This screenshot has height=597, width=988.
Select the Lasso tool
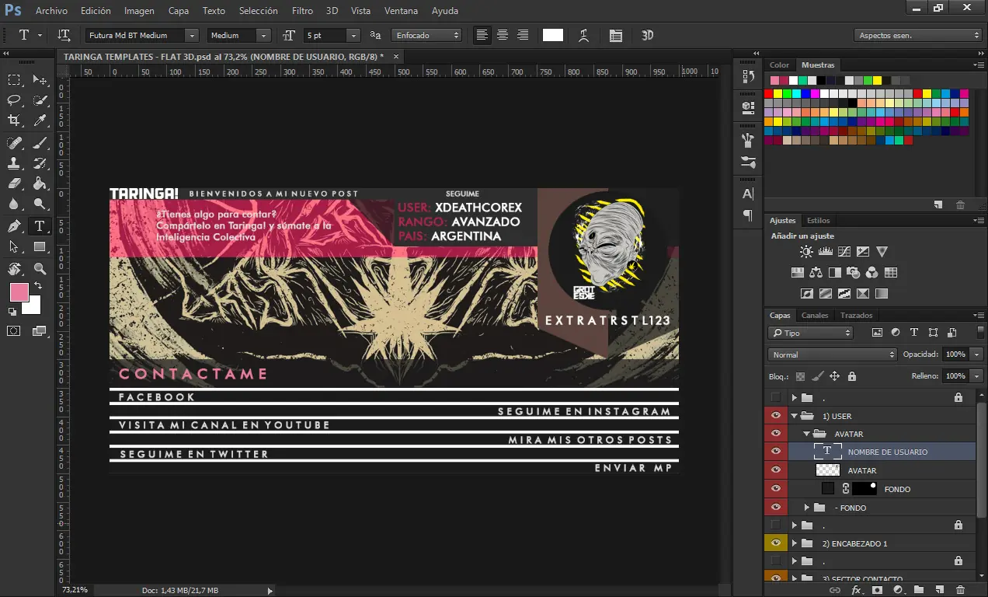click(x=14, y=100)
